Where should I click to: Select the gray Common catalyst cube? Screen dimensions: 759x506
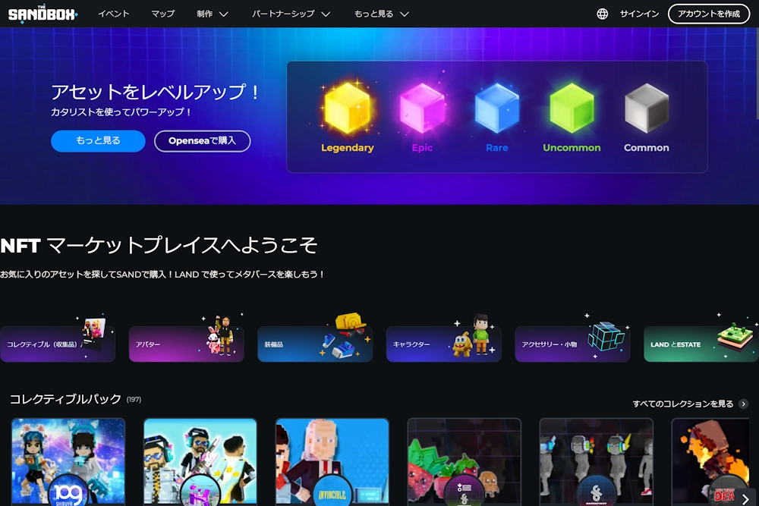coord(646,108)
